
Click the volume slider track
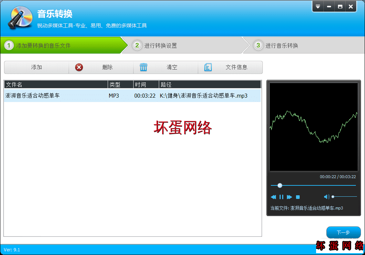point(345,197)
